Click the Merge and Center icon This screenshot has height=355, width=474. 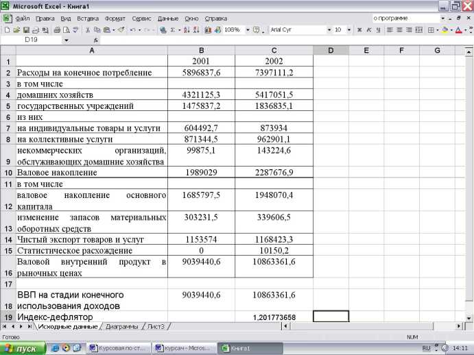pyautogui.click(x=418, y=30)
